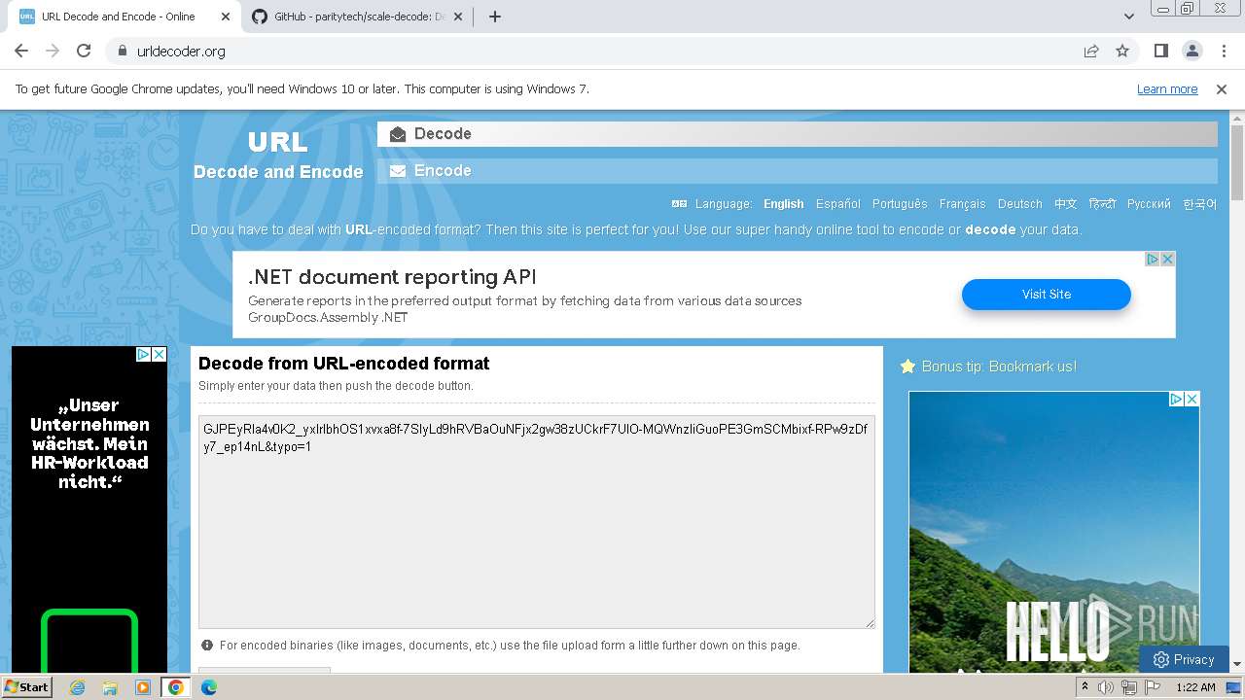Close the .NET reporting ad banner
1245x700 pixels.
pos(1168,259)
